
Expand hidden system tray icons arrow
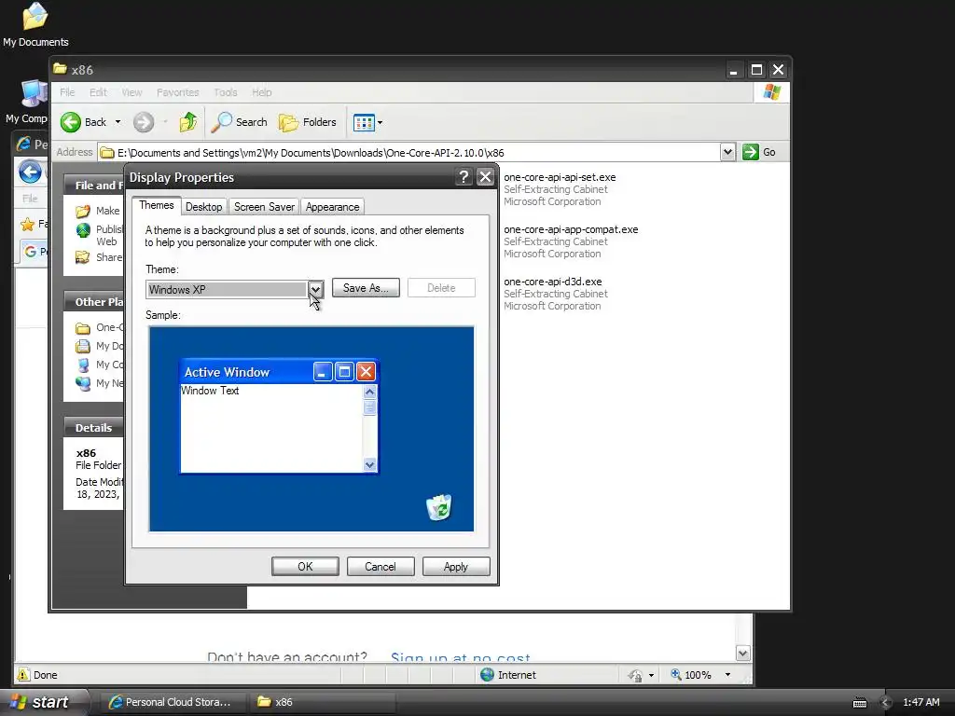pyautogui.click(x=885, y=703)
